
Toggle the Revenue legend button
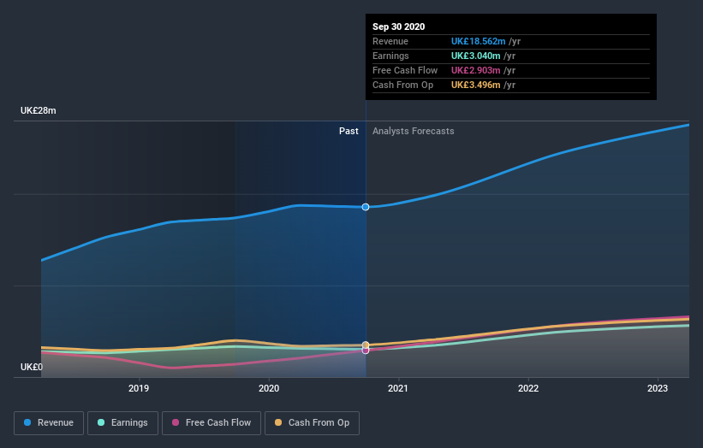pos(49,423)
